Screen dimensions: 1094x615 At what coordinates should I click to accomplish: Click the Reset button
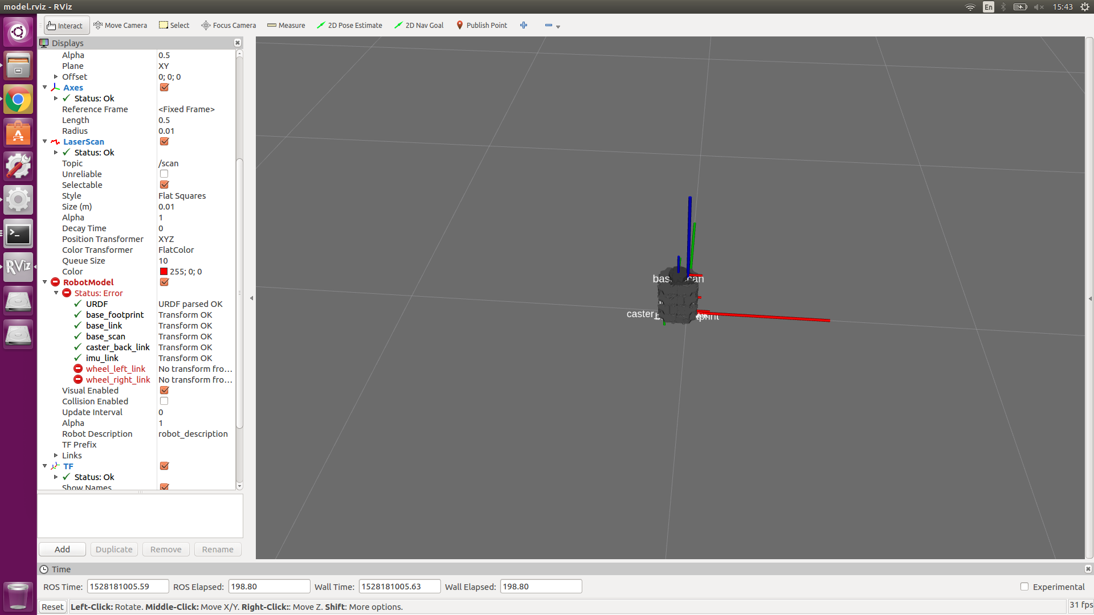point(52,607)
